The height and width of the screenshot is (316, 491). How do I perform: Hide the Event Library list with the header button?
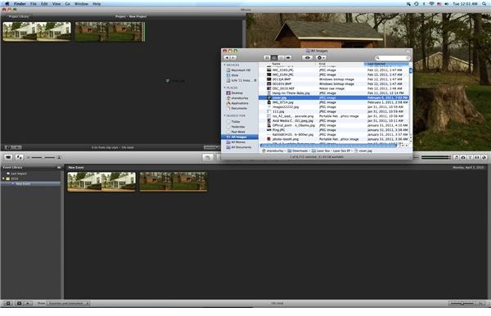[59, 168]
